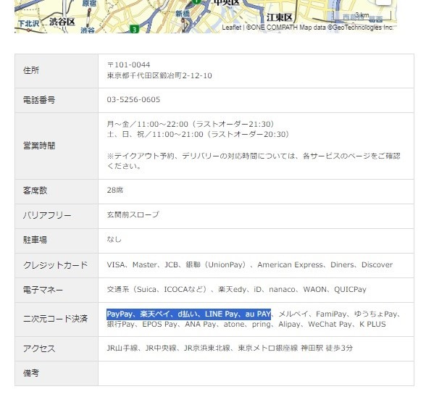
Task: Click the なし parking value
Action: point(114,239)
